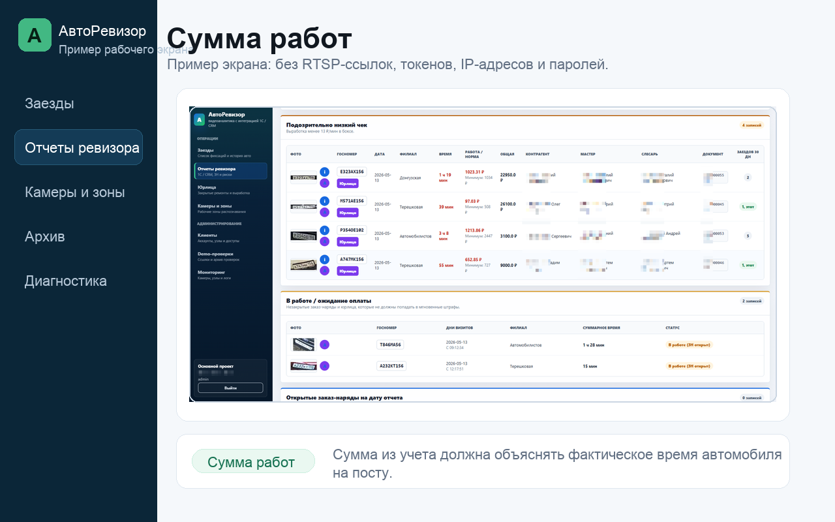Open the plate photo for E323AX156
Image resolution: width=835 pixels, height=522 pixels.
(x=303, y=177)
